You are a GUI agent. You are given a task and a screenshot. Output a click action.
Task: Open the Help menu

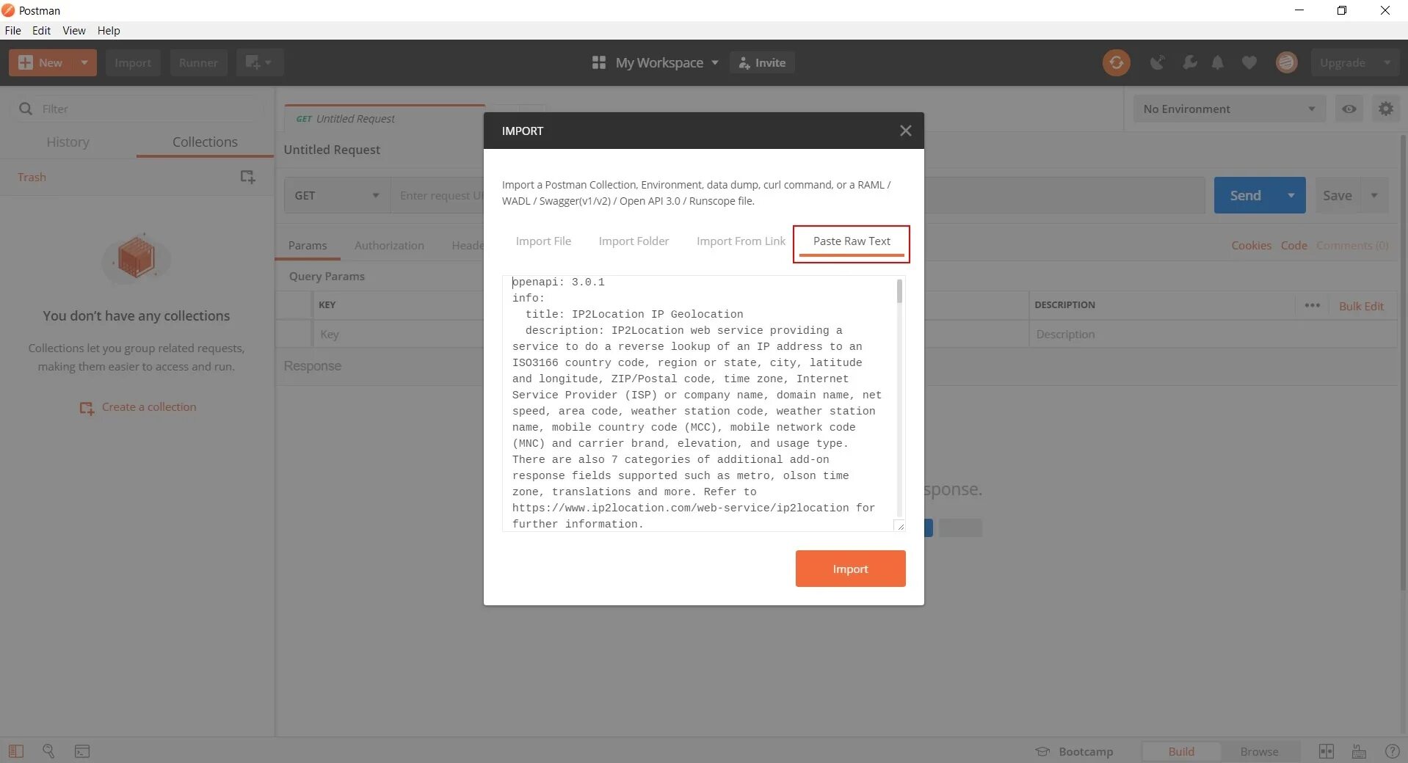(x=109, y=30)
